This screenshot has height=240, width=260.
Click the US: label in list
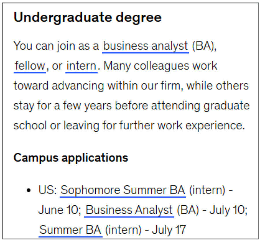pos(48,190)
